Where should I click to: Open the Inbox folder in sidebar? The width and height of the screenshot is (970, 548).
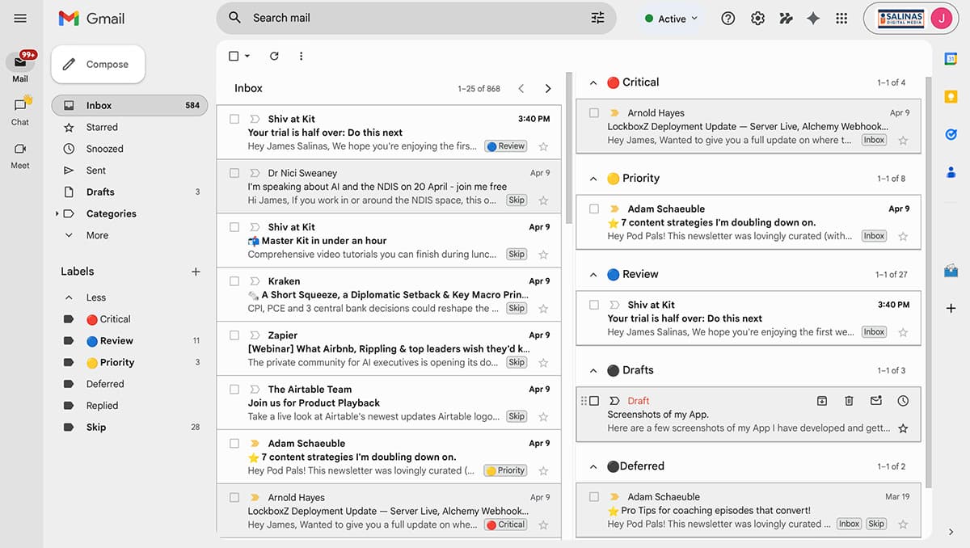pos(129,105)
